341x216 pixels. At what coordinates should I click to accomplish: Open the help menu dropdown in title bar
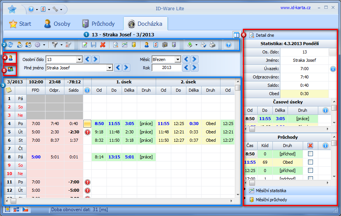(37, 9)
